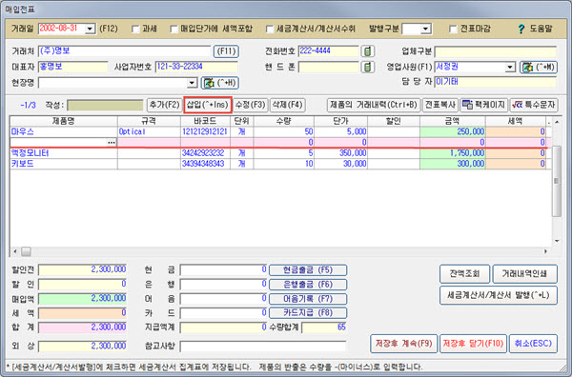Click the 잔액조회 button
The width and height of the screenshot is (572, 377).
[464, 274]
